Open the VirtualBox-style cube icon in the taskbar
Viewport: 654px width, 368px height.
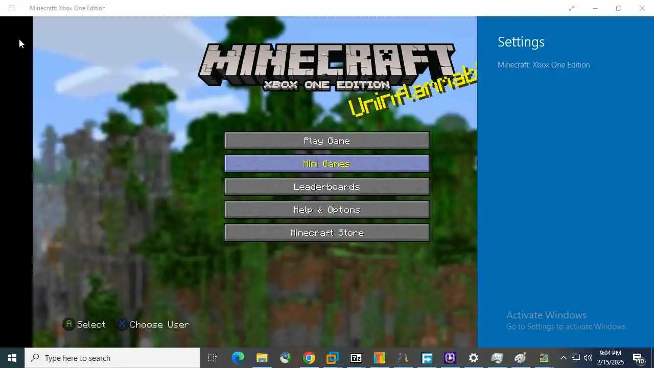coord(332,358)
